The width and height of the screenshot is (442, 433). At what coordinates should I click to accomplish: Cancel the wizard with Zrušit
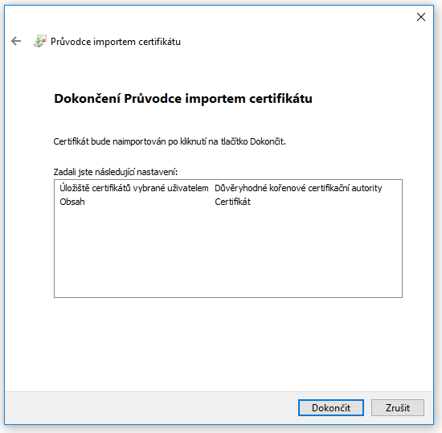point(398,407)
